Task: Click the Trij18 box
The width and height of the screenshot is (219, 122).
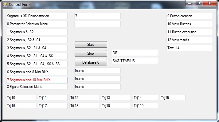Action: (x=84, y=106)
